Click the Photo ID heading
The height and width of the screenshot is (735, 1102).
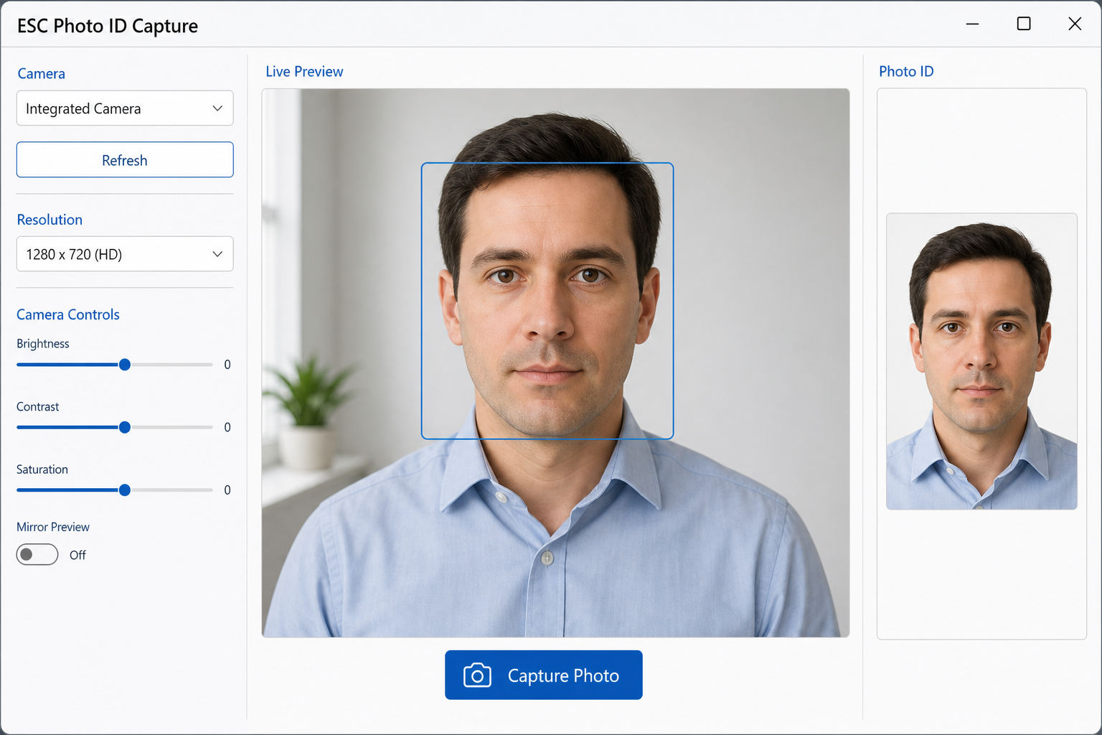(906, 72)
